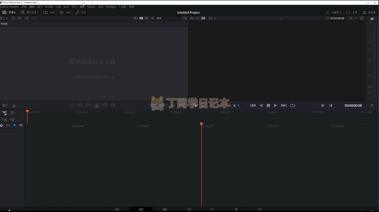Click the blue marker flag icon
The height and width of the screenshot is (212, 379).
pos(14,125)
